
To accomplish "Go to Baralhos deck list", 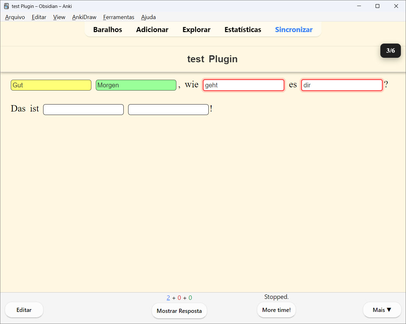I will 108,30.
